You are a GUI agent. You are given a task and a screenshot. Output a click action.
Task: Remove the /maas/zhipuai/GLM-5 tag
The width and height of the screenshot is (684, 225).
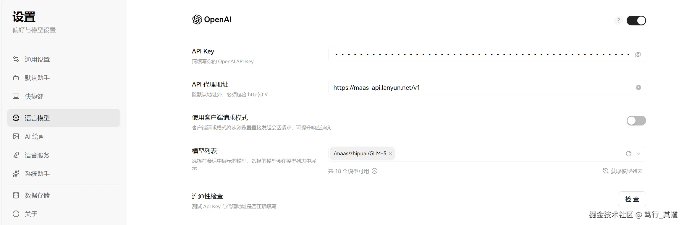390,154
